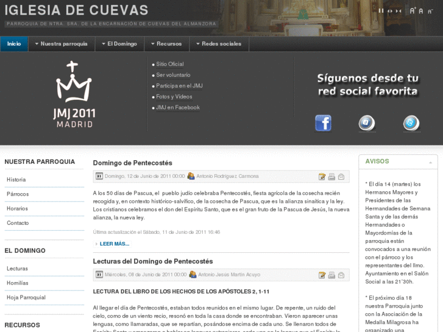This screenshot has width=443, height=332.
Task: Open the middle Tuenti social icon
Action: point(367,123)
